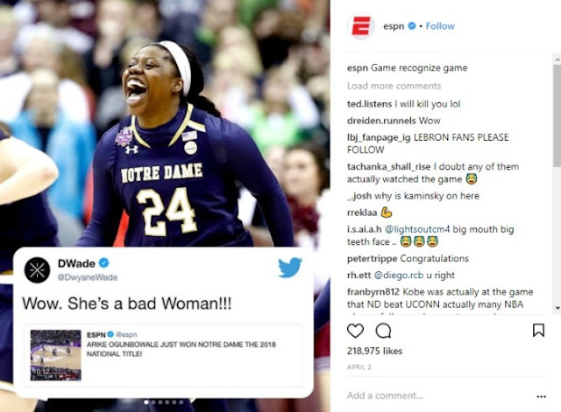The image size is (561, 412).
Task: Click the verified badge next to espn
Action: [412, 25]
